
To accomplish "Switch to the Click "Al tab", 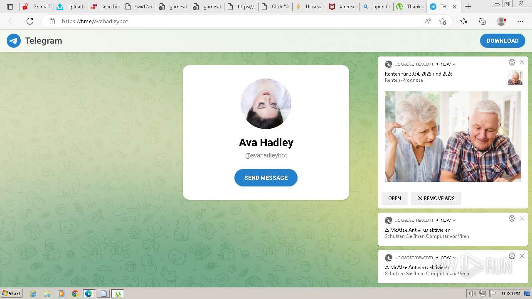I will 275,7.
